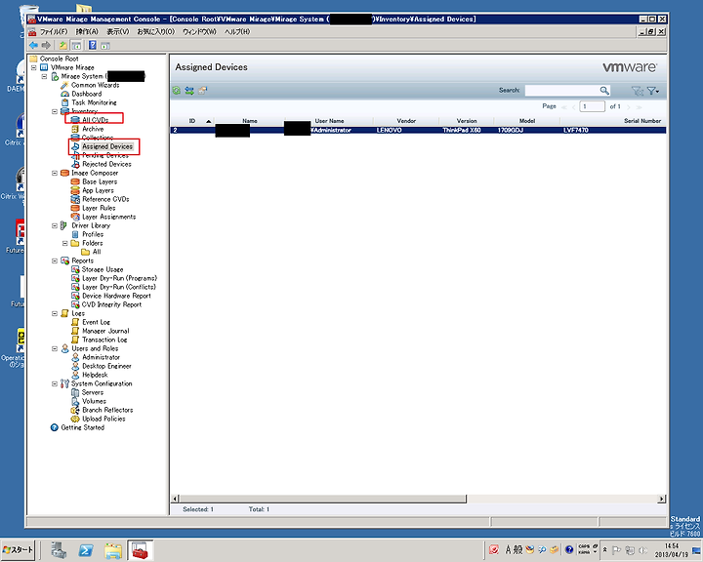
Task: Open the Filter funnel dropdown
Action: click(x=653, y=91)
